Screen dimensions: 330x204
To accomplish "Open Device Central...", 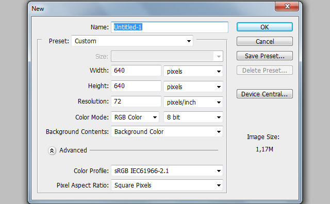I will 265,94.
